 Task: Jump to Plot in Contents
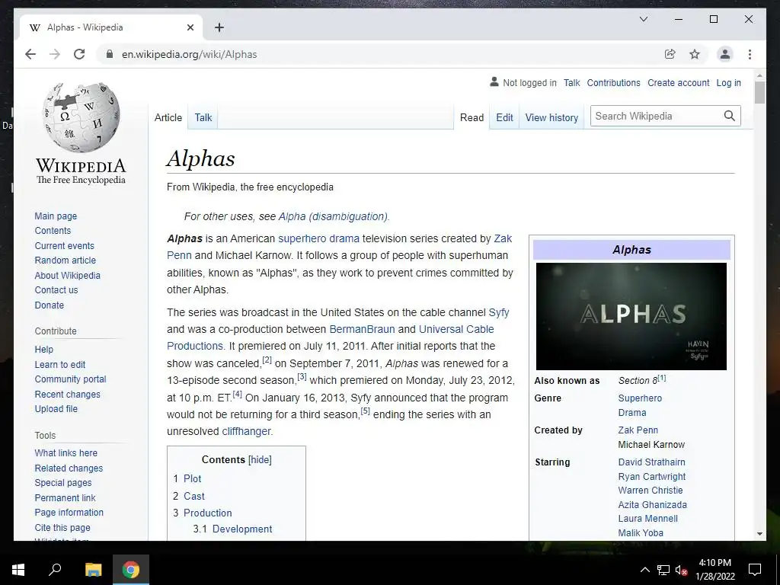tap(192, 478)
